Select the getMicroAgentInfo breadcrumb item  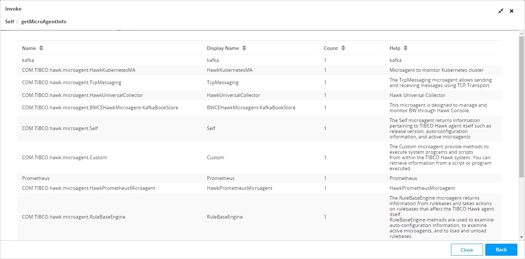pos(44,21)
